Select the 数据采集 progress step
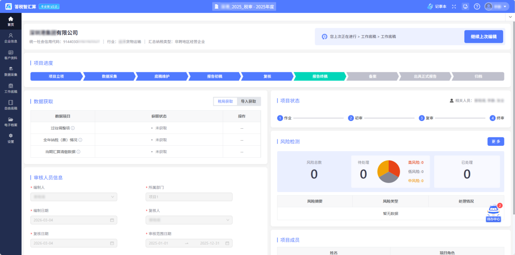 point(109,76)
